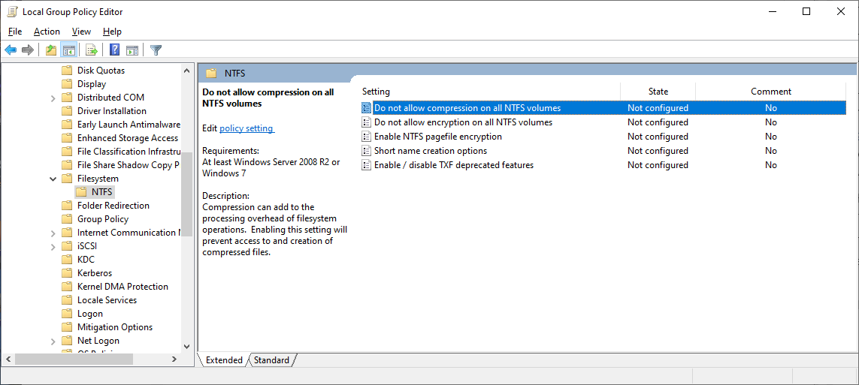Click 'Not configured' state for pagefile encryption
The width and height of the screenshot is (859, 385).
(x=658, y=136)
